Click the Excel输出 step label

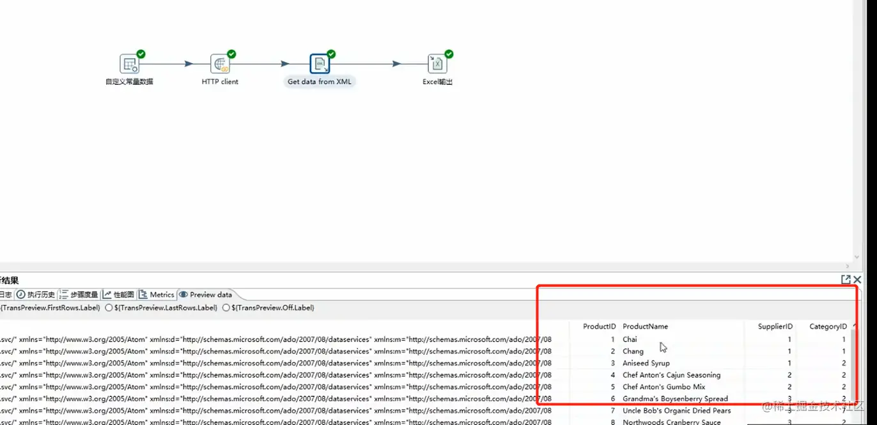[x=438, y=82]
